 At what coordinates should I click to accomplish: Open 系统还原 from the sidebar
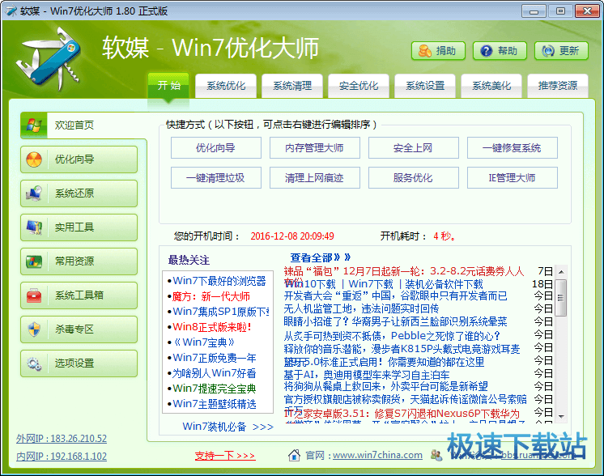pos(79,193)
